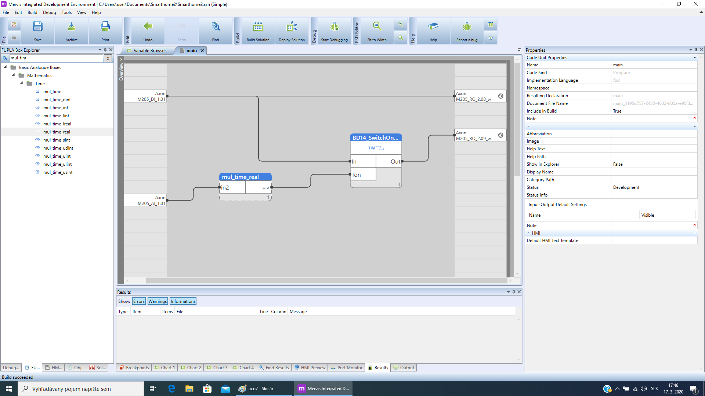Screen dimensions: 705x396
Task: Click the Build Solution icon
Action: 258,27
